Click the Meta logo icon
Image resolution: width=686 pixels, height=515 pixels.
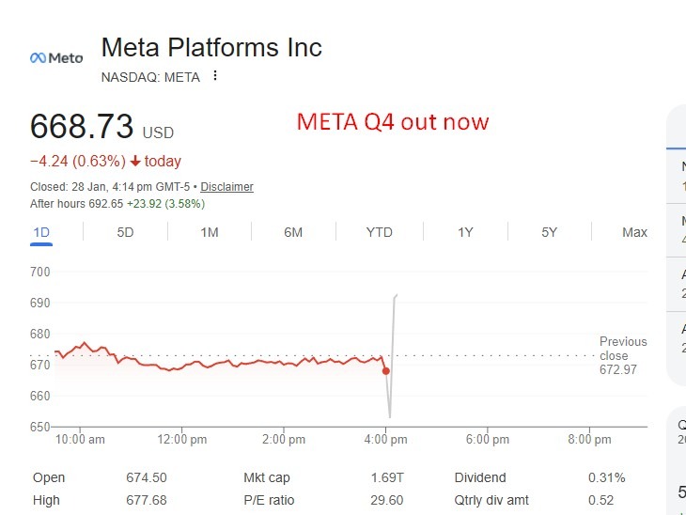click(56, 58)
